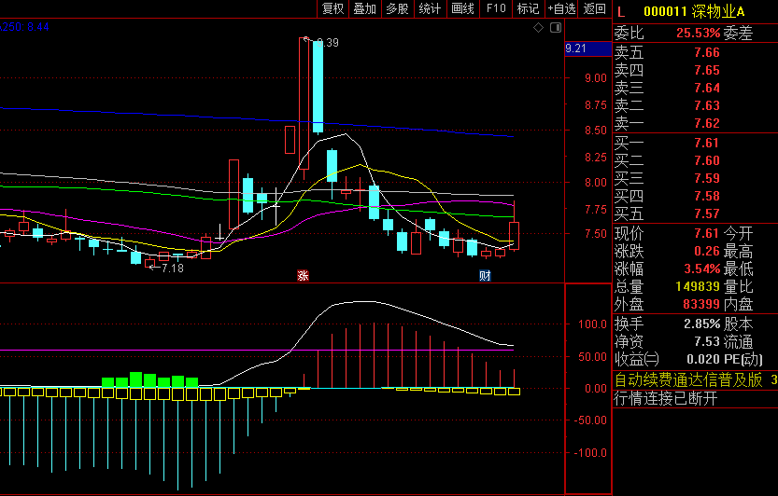This screenshot has height=496, width=778.
Task: Click the red L badge beside stock code
Action: [x=621, y=12]
